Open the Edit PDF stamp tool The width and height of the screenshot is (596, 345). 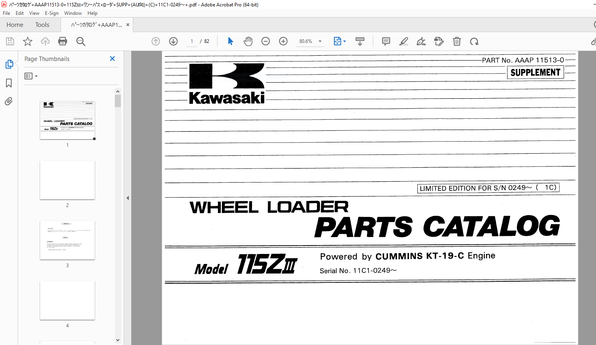pyautogui.click(x=439, y=41)
